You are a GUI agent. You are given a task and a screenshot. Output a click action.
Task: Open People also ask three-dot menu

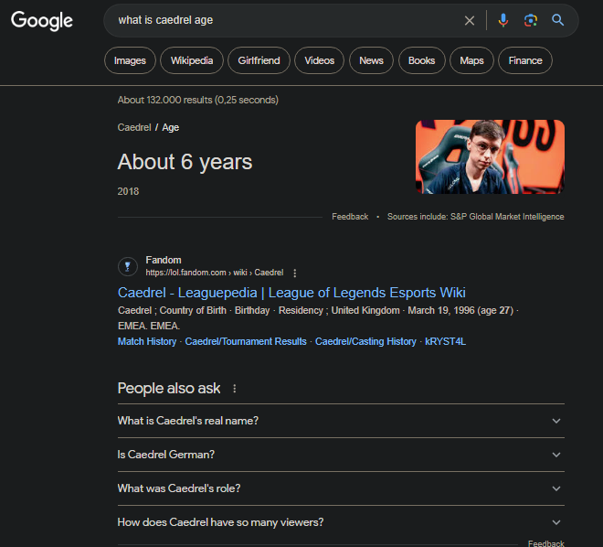(x=234, y=389)
